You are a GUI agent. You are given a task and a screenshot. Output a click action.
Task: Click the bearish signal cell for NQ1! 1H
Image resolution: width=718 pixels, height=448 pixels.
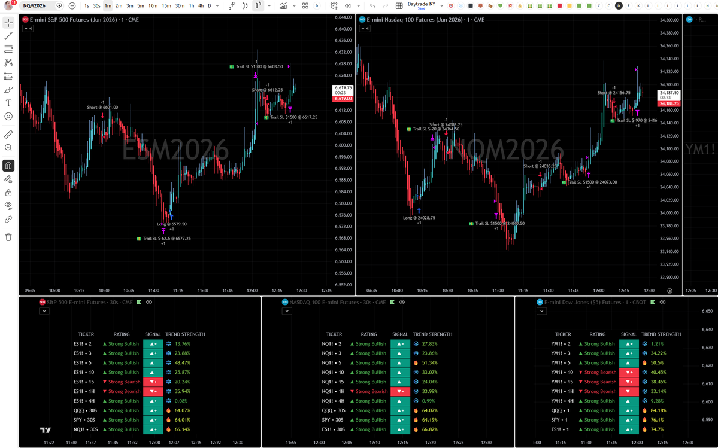400,391
